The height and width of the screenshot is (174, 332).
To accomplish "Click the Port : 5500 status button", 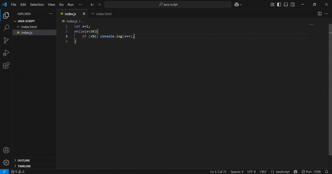I will pos(312,172).
